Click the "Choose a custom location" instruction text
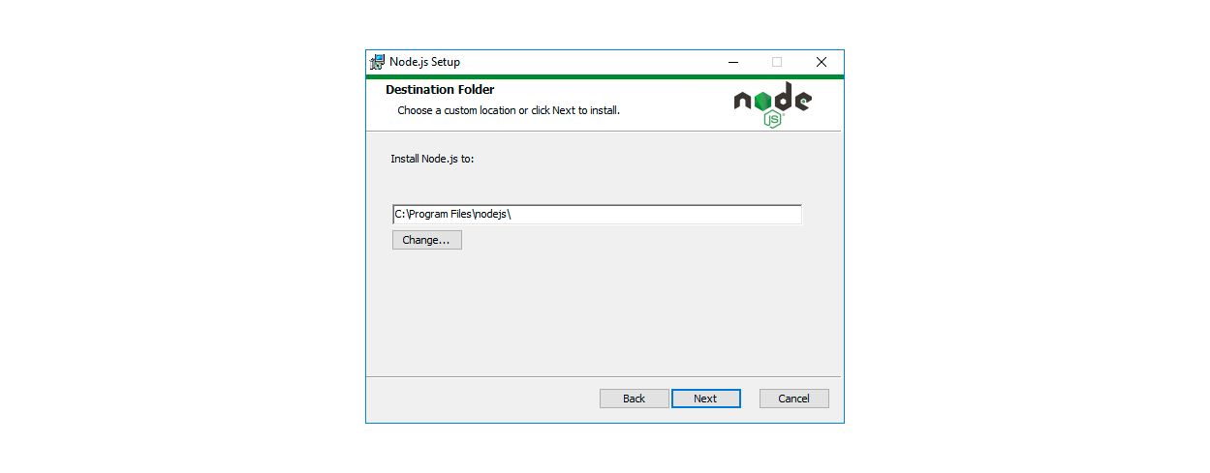The height and width of the screenshot is (473, 1210). click(x=509, y=110)
